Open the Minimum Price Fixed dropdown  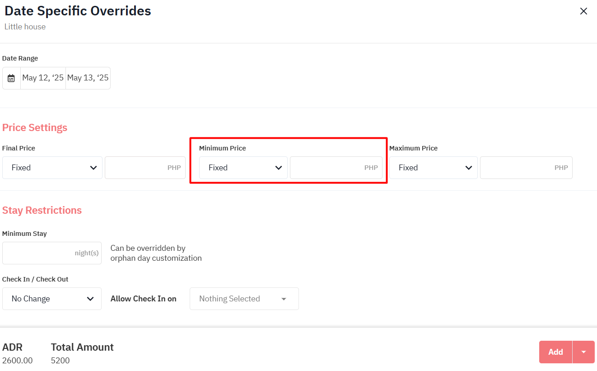[x=243, y=168]
